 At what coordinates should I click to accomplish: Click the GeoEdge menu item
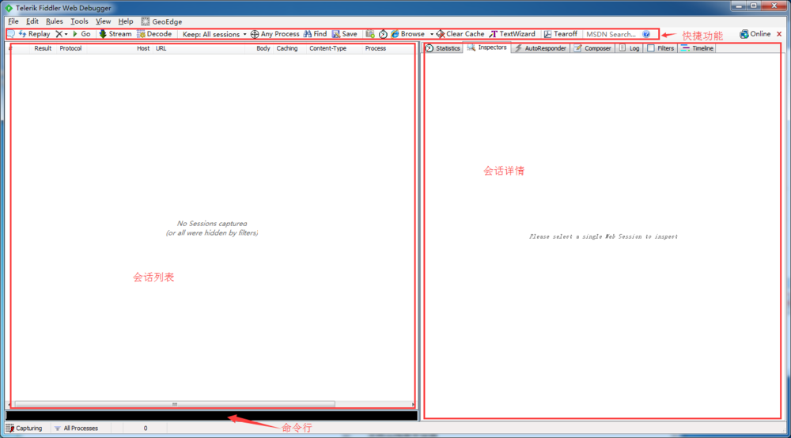click(161, 21)
